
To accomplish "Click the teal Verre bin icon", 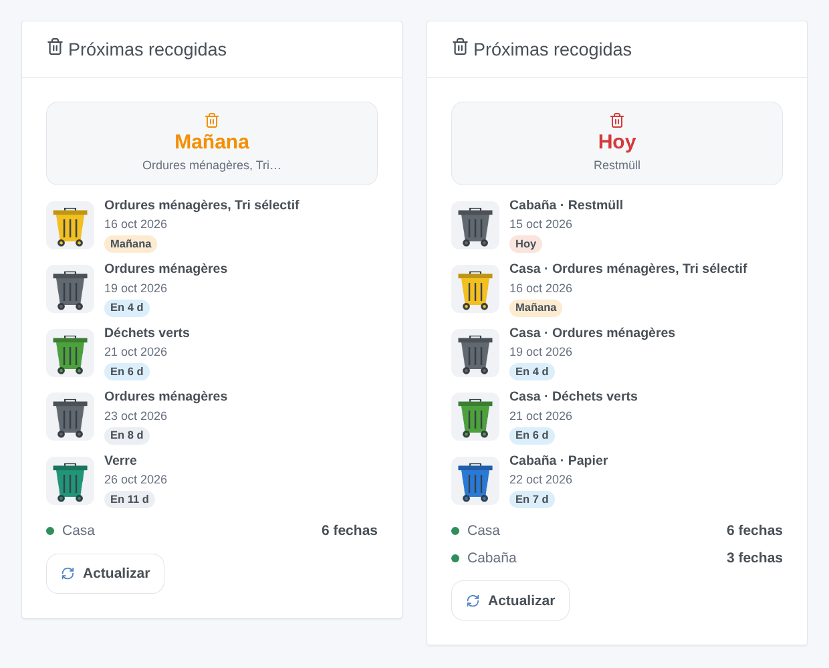I will [70, 481].
